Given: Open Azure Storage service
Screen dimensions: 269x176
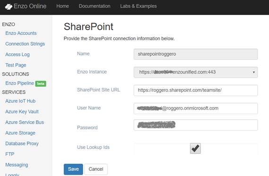Looking at the screenshot, I should [x=20, y=133].
